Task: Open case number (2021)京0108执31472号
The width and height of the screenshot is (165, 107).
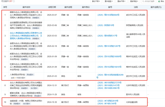Action: pos(108,85)
